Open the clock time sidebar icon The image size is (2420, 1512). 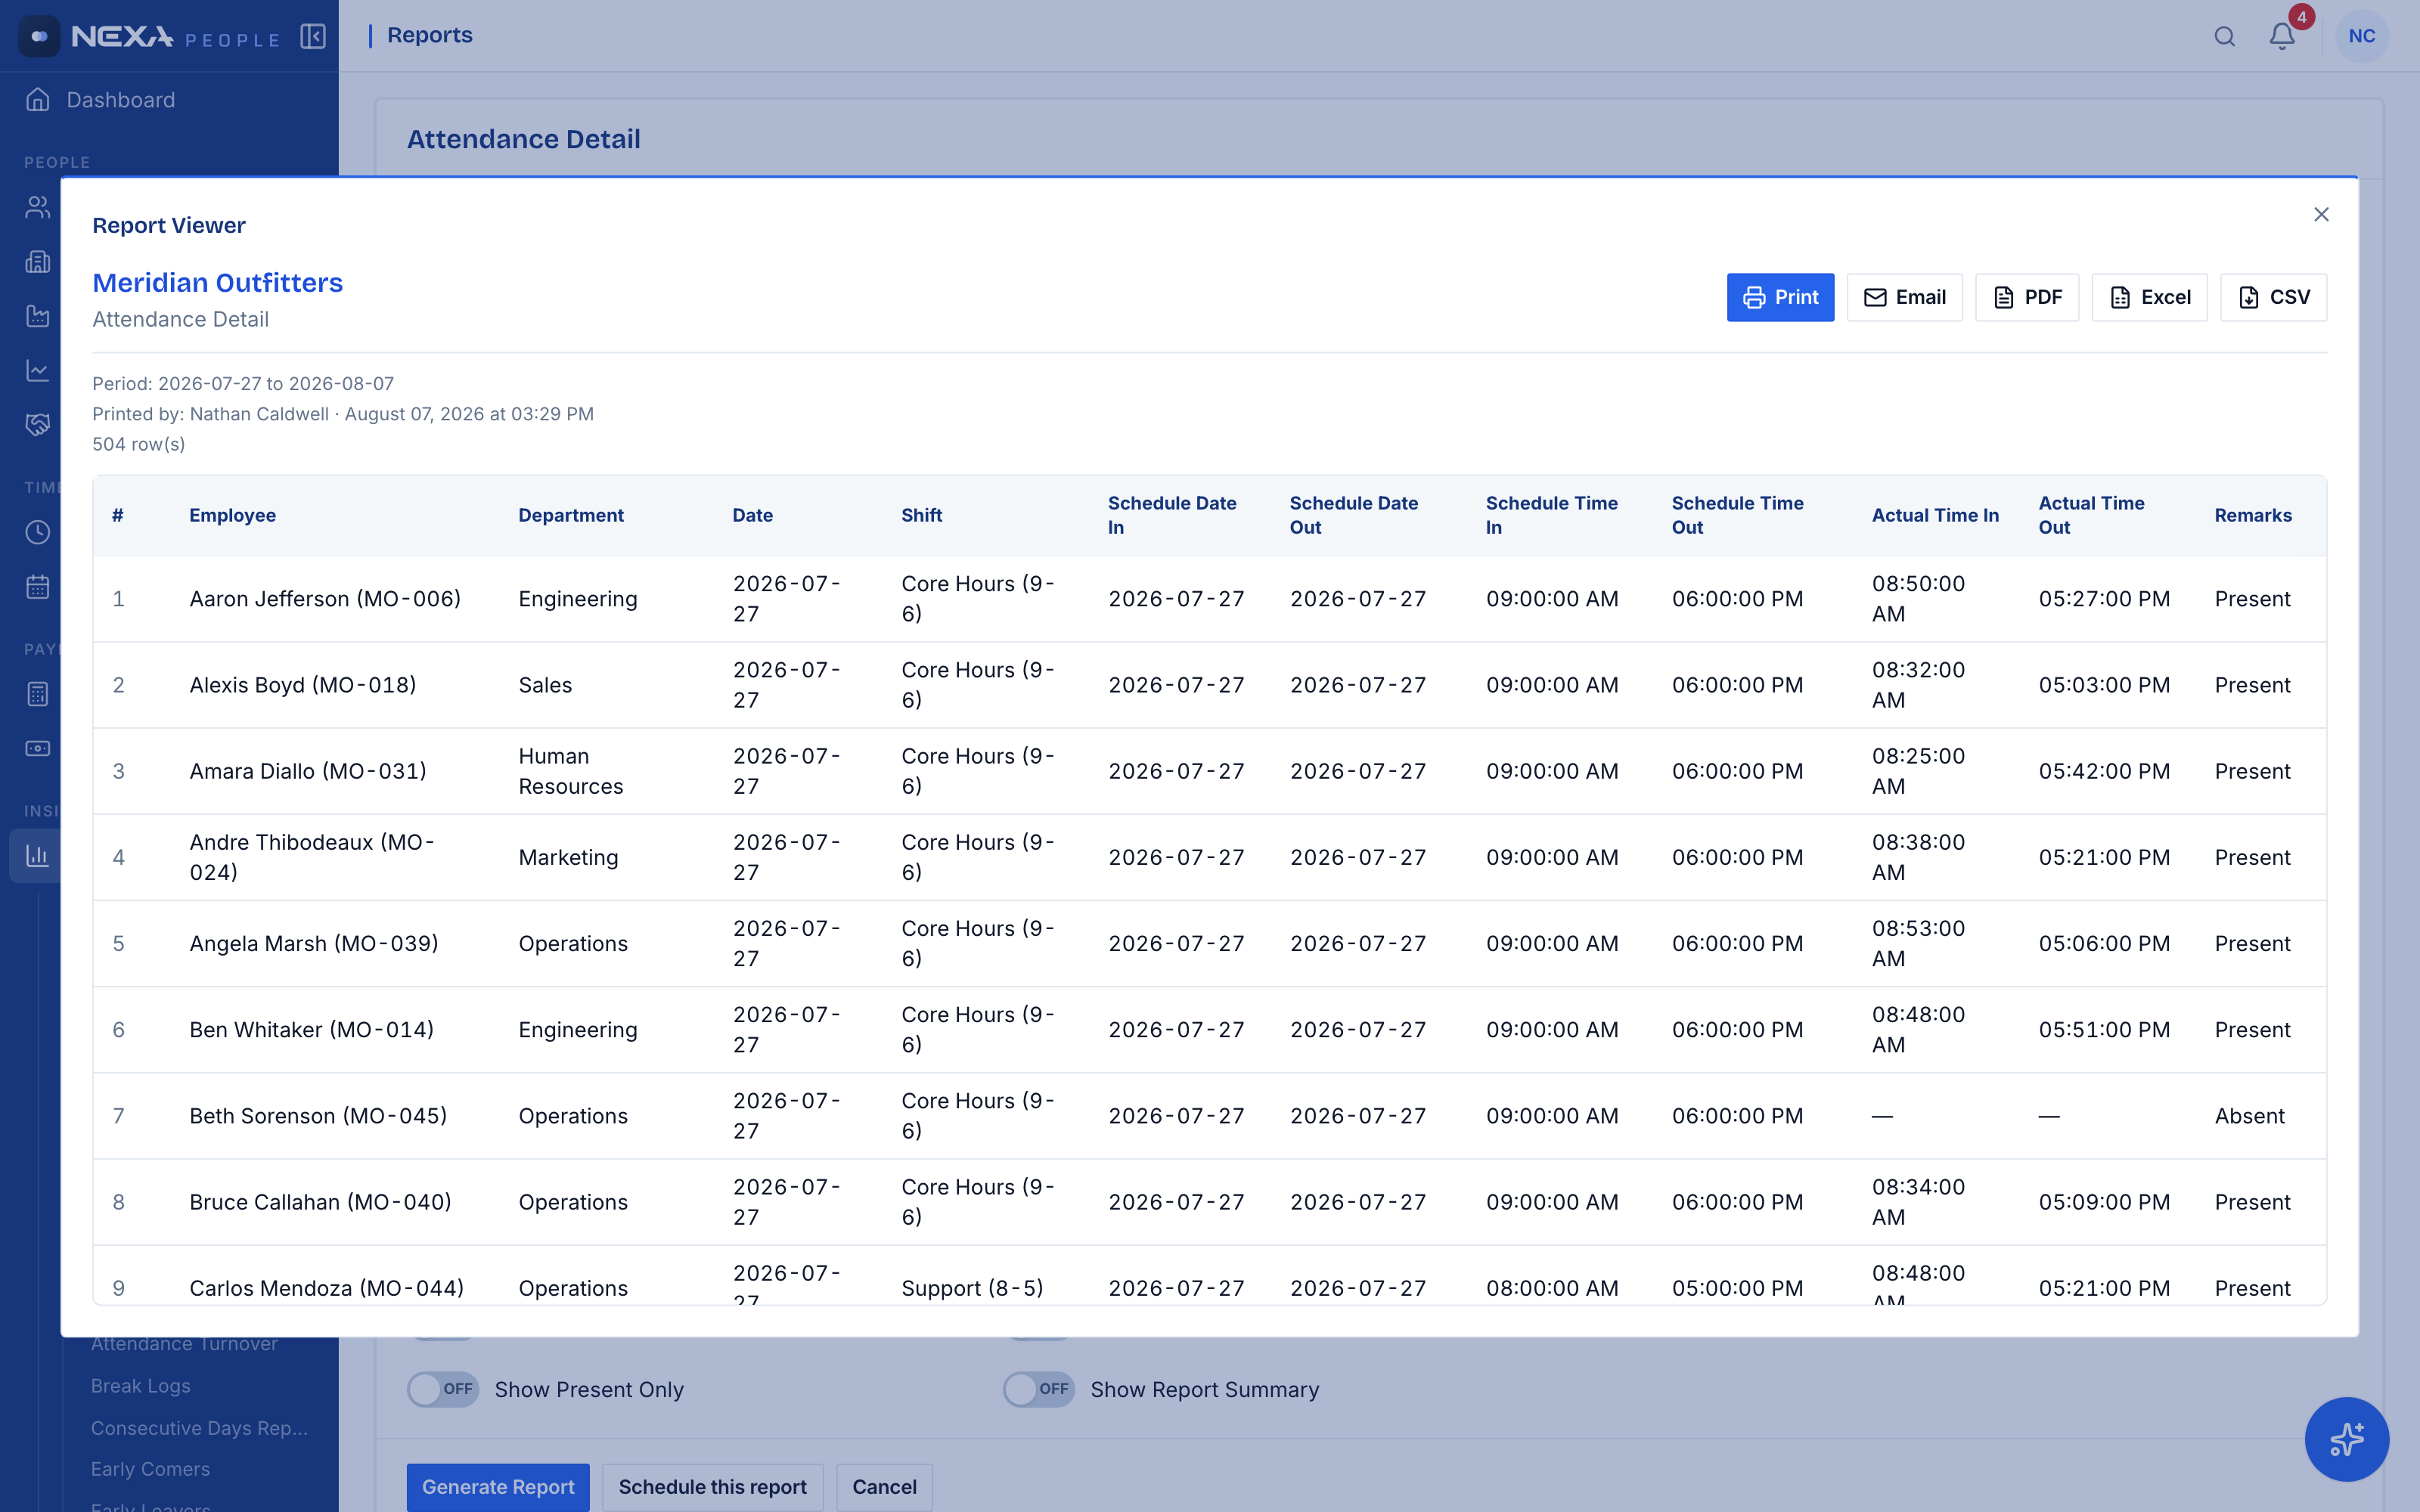[37, 532]
